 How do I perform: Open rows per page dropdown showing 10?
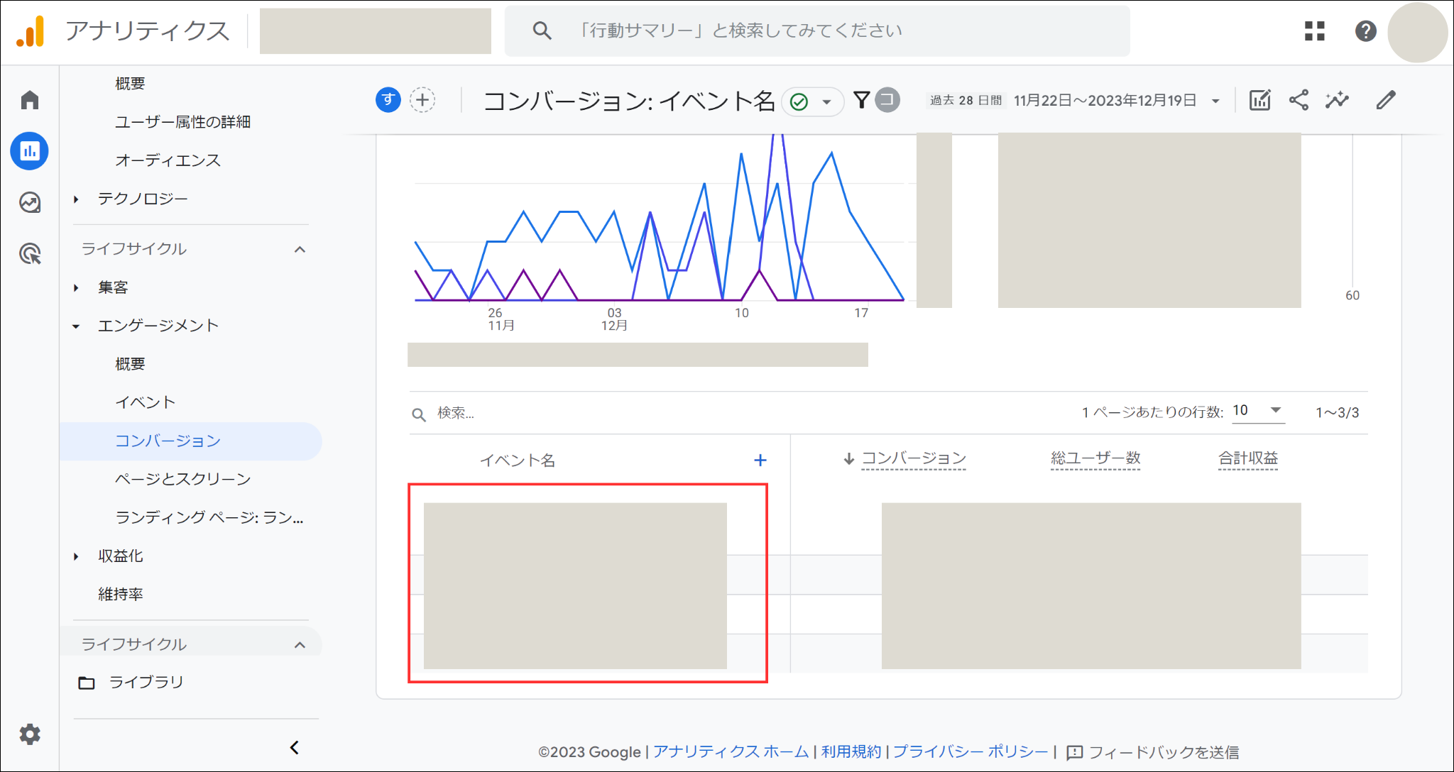click(x=1258, y=411)
